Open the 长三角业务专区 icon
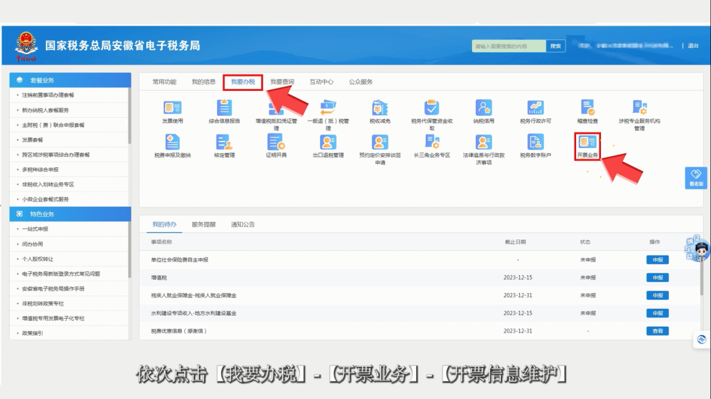Image resolution: width=711 pixels, height=399 pixels. (432, 142)
